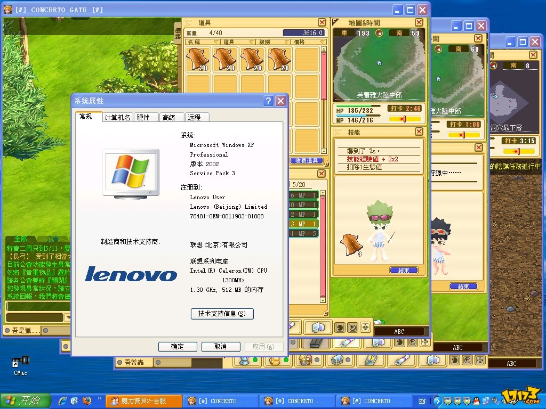Image resolution: width=546 pixels, height=409 pixels.
Task: Select the fourth leather stack in the inventory
Action: coord(279,59)
